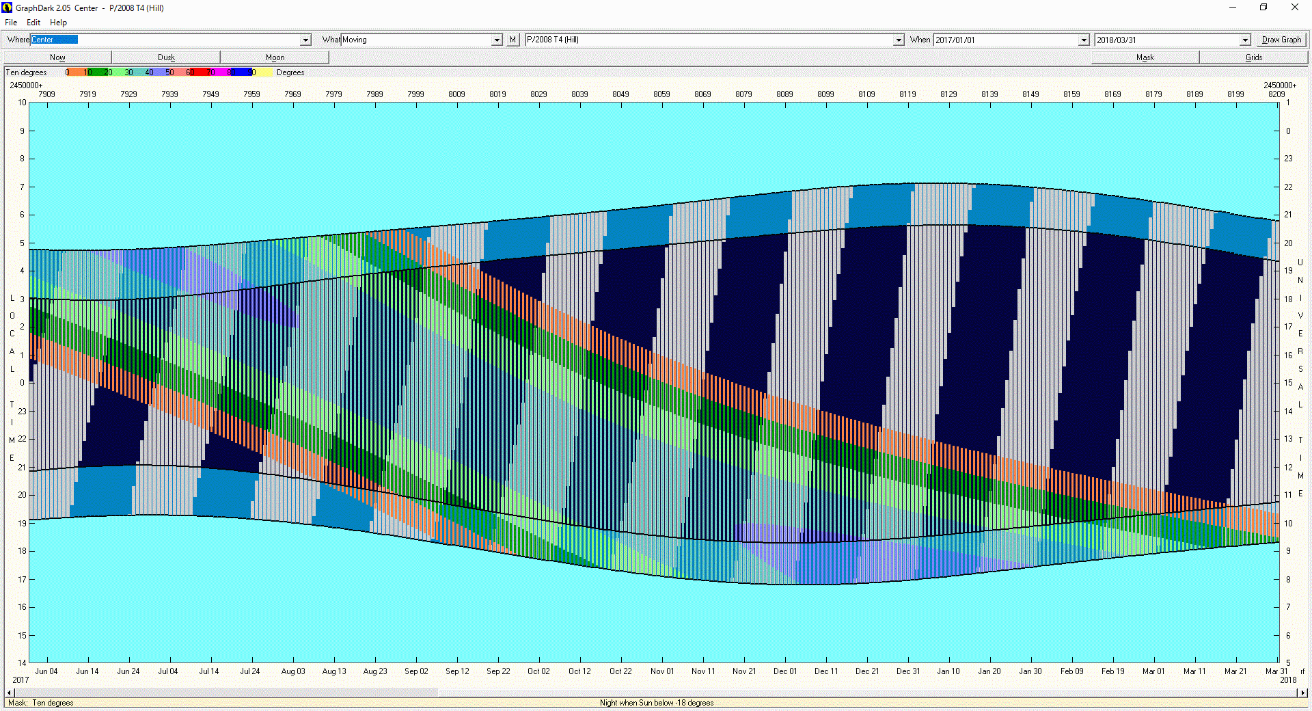
Task: Expand the start date dropdown 2017/01/01
Action: 1084,40
